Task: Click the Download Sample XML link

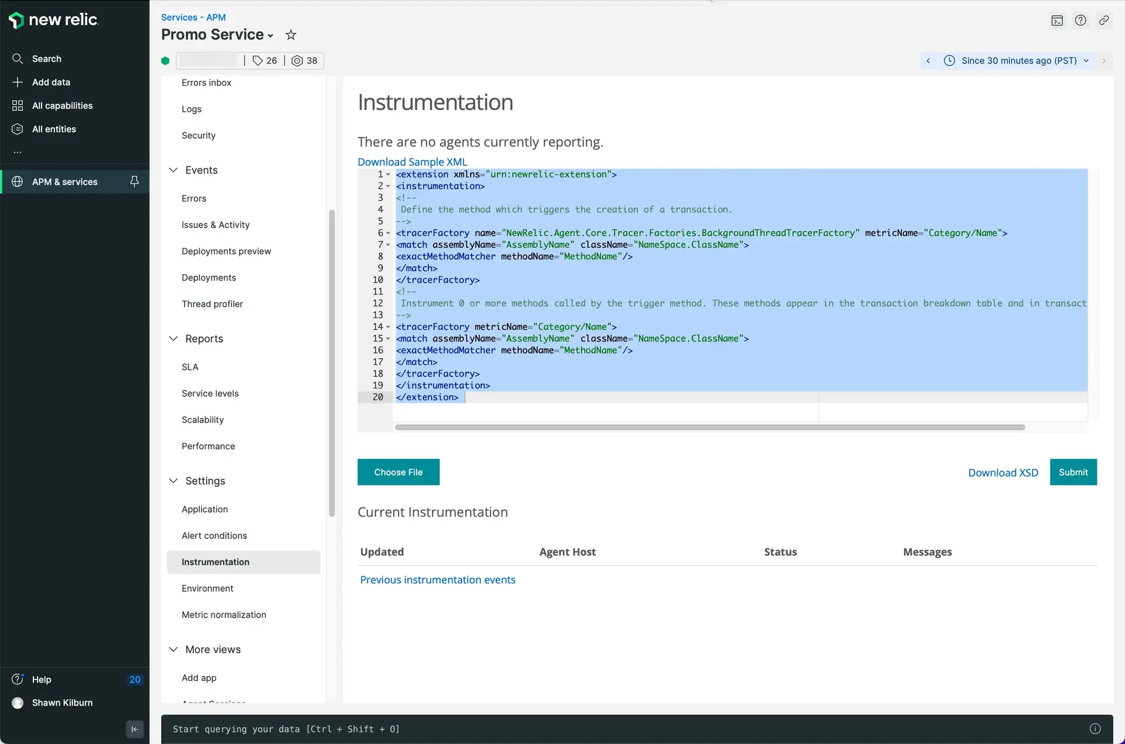Action: tap(412, 161)
